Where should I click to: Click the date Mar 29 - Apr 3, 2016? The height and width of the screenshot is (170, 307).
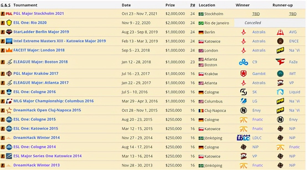(x=140, y=101)
